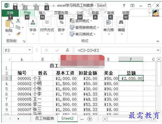The width and height of the screenshot is (162, 124).
Task: Click the Excel help question mark icon
Action: (124, 5)
